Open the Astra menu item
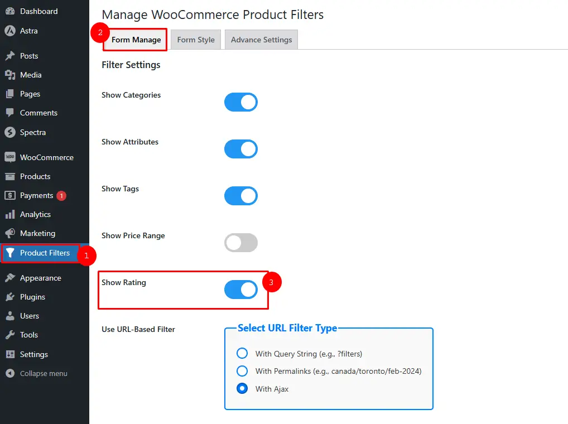Image resolution: width=568 pixels, height=424 pixels. click(29, 31)
